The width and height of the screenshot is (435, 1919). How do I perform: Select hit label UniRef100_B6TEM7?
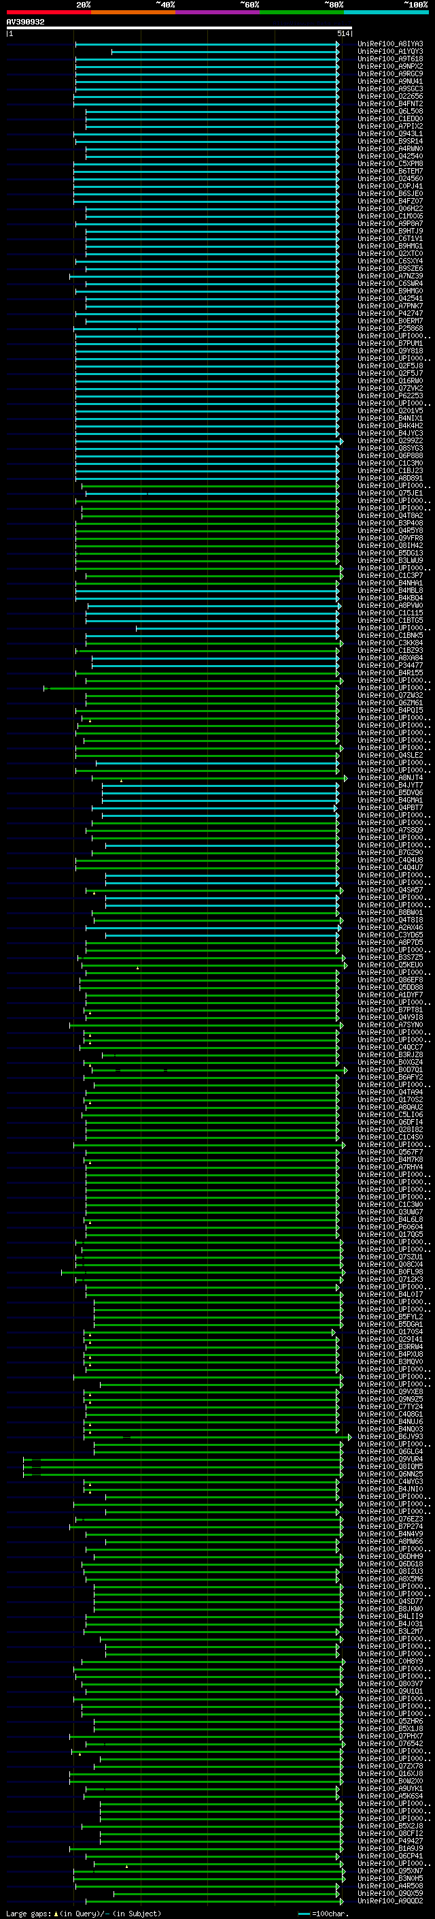[390, 172]
